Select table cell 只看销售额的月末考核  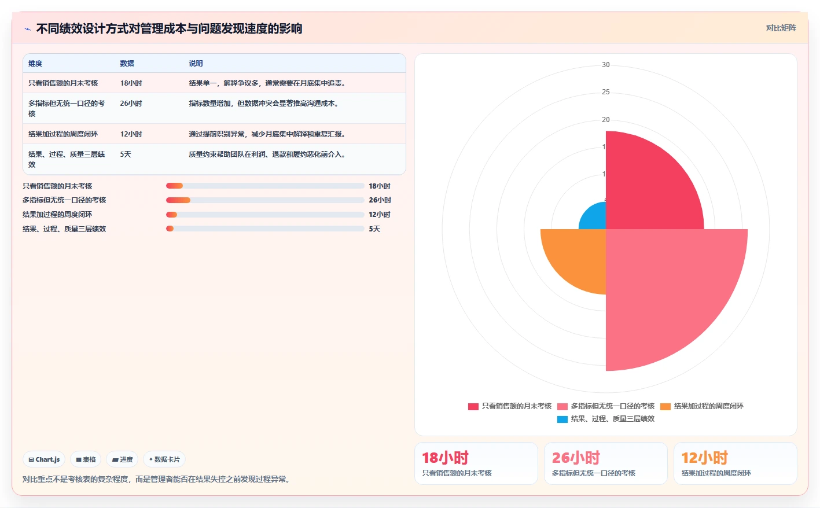click(63, 83)
